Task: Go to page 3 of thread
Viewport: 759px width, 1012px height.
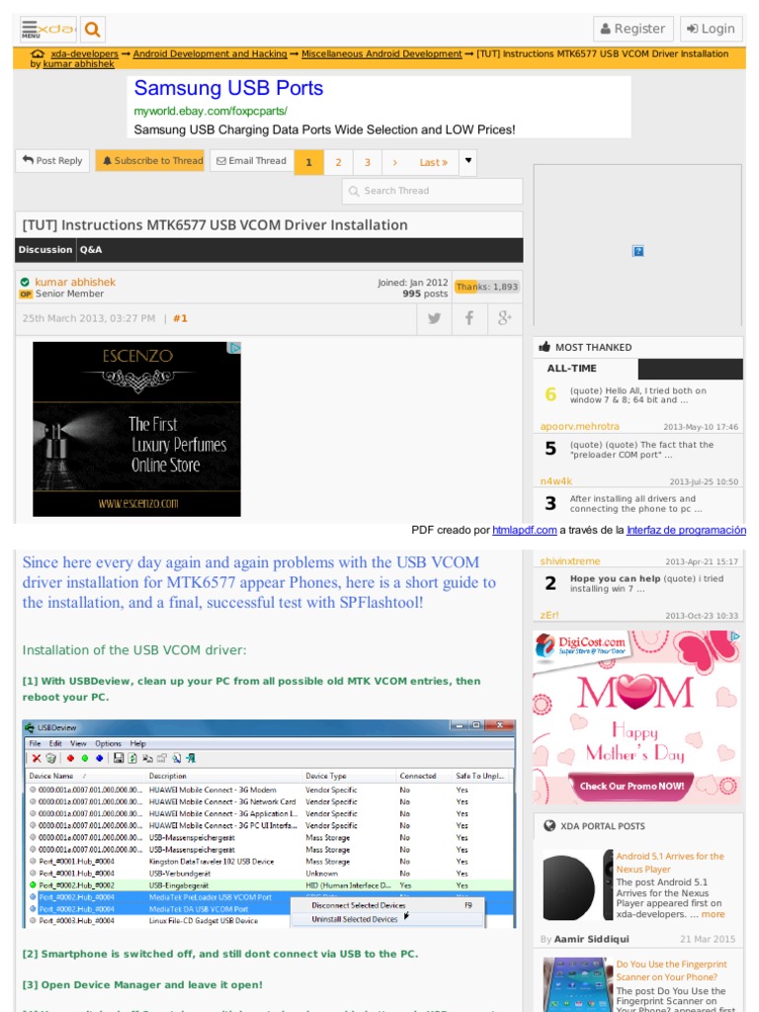Action: (368, 163)
